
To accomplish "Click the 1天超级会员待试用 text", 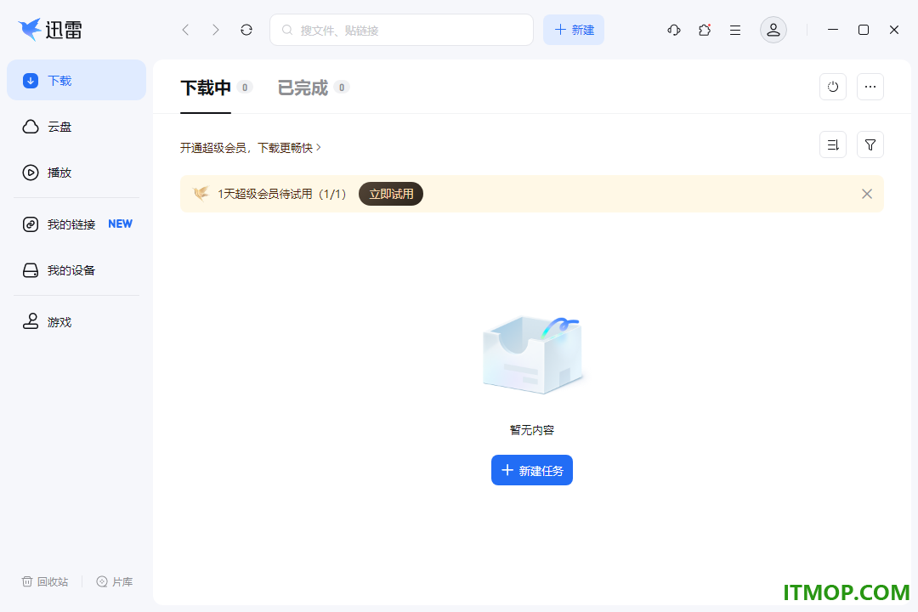I will pyautogui.click(x=281, y=194).
